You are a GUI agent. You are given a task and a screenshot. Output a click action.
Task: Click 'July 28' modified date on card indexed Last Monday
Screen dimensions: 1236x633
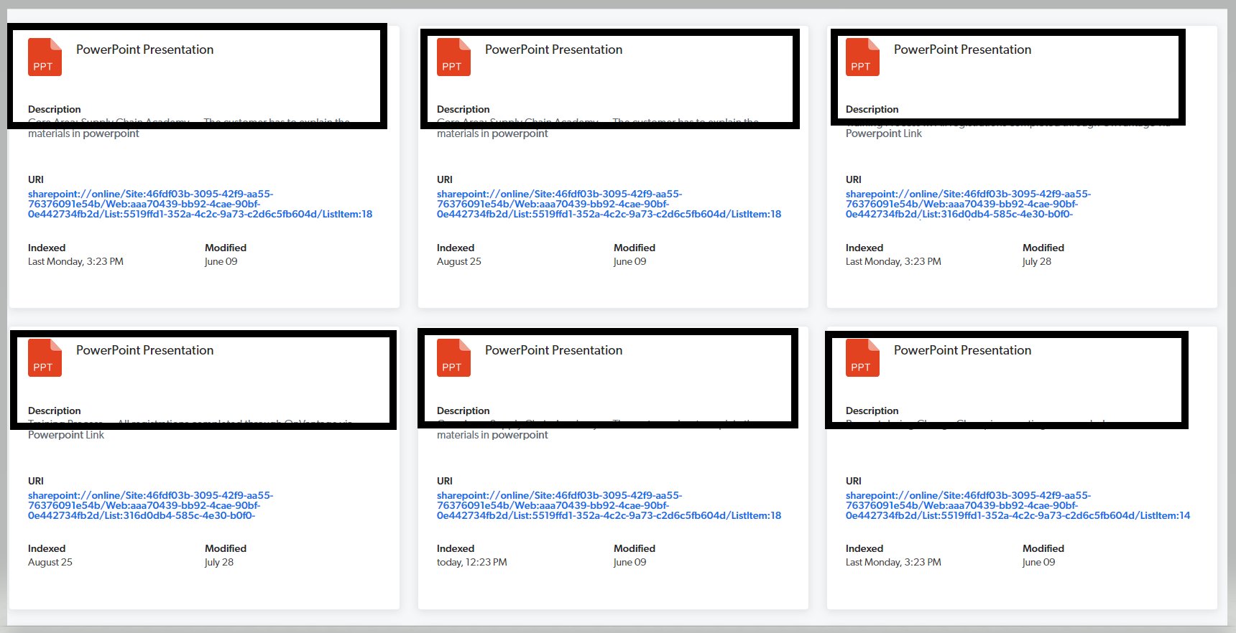pyautogui.click(x=1036, y=262)
